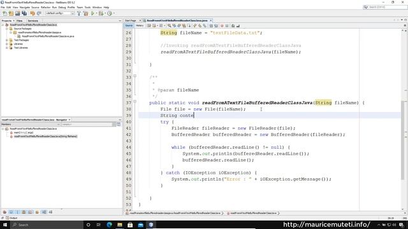Click the Clean and Build icon
This screenshot has height=229, width=408.
click(x=85, y=13)
